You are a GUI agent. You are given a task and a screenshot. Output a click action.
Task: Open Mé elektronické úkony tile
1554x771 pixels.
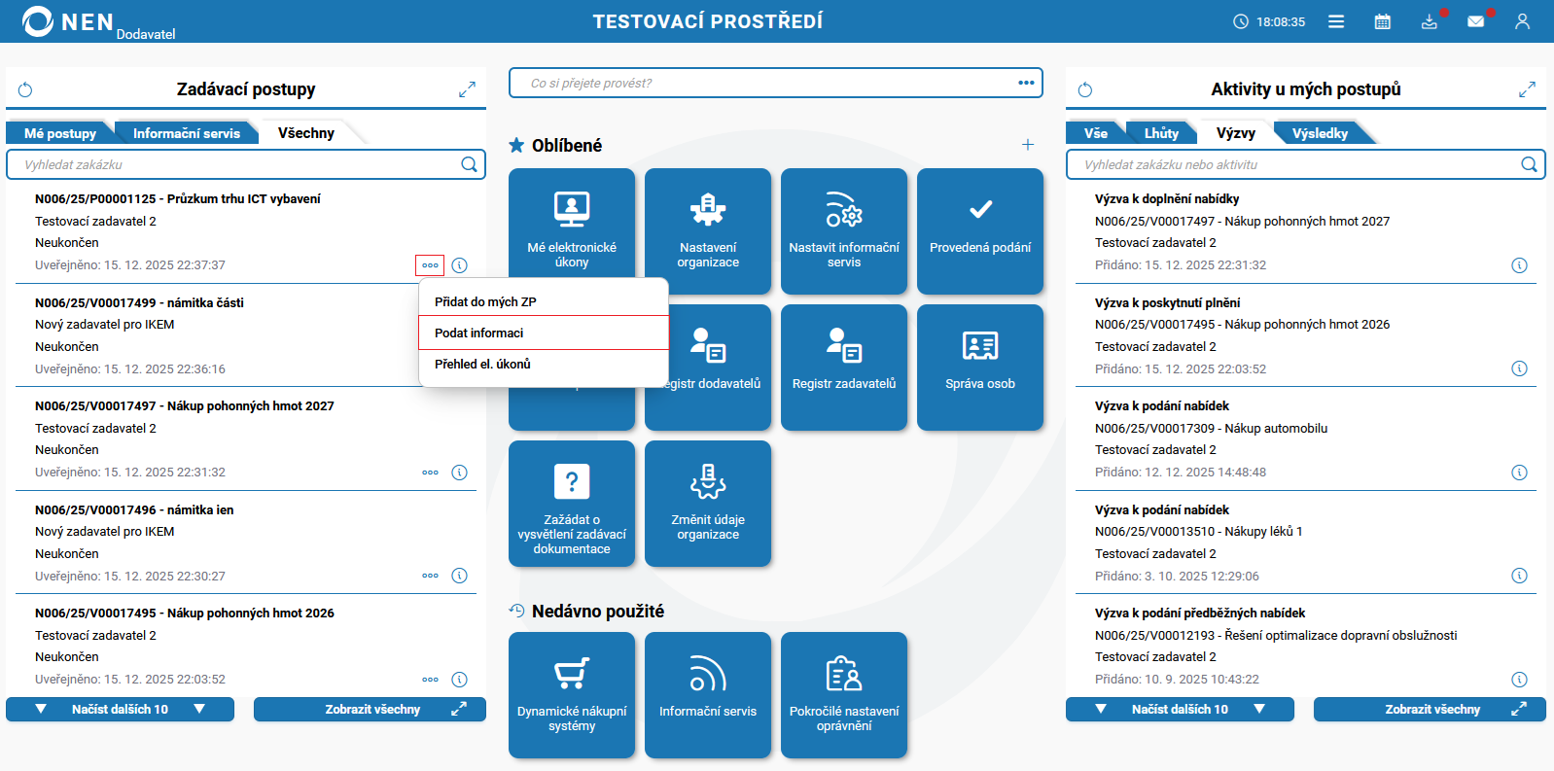pos(572,231)
